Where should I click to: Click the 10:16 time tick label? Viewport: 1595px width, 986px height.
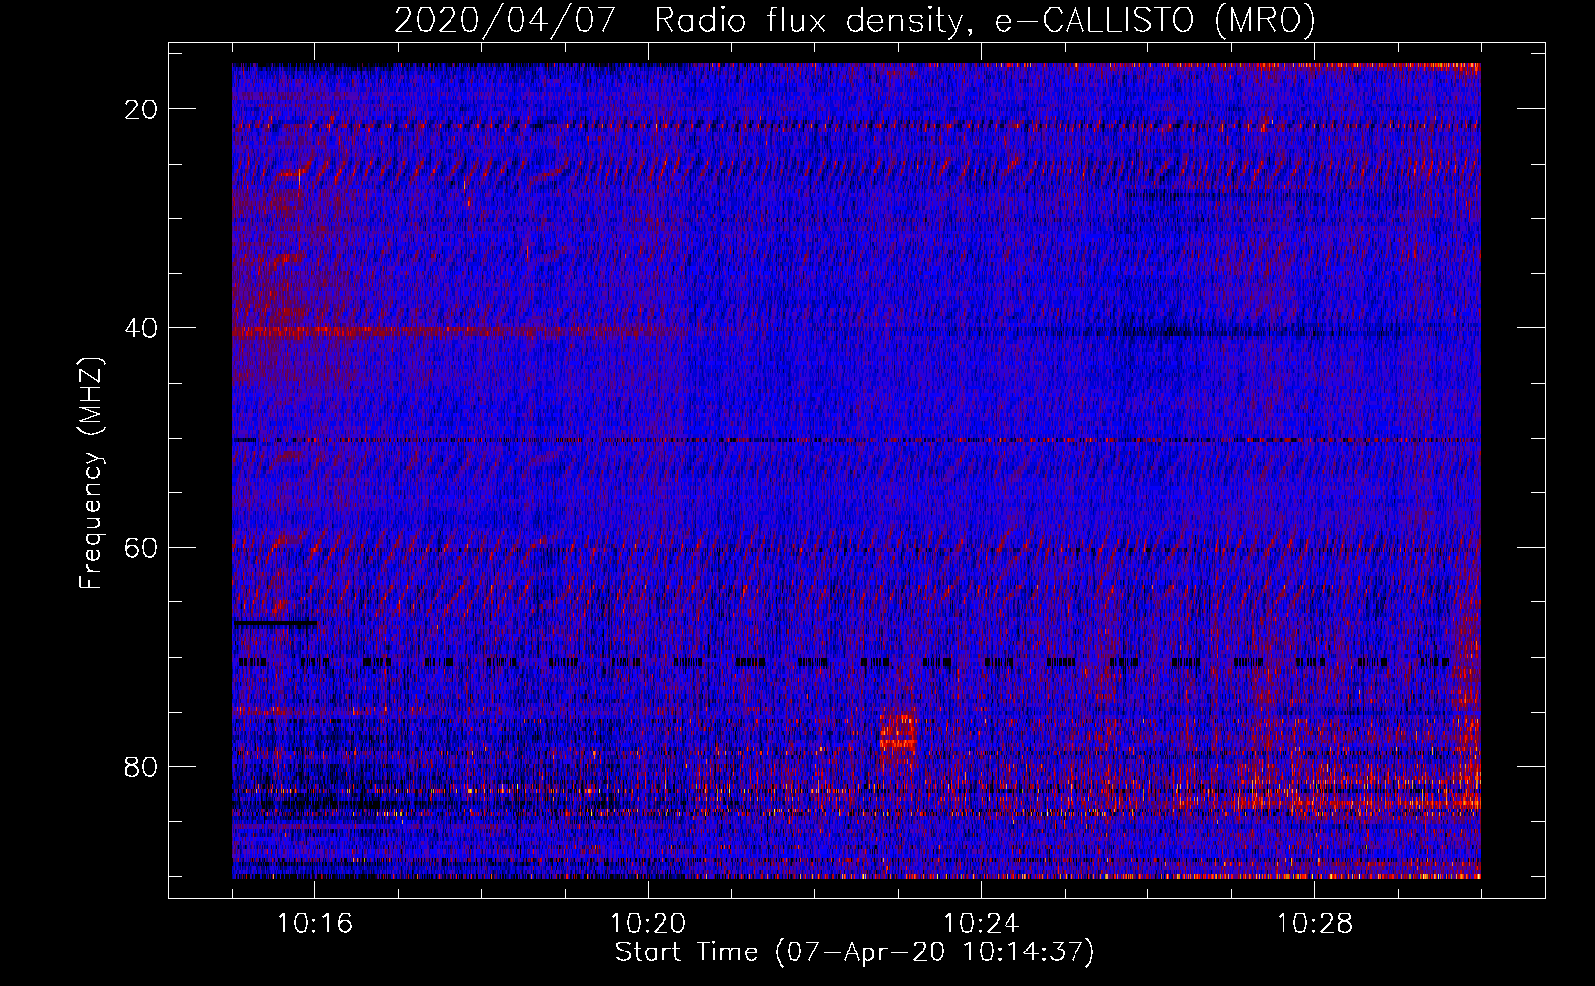(314, 923)
